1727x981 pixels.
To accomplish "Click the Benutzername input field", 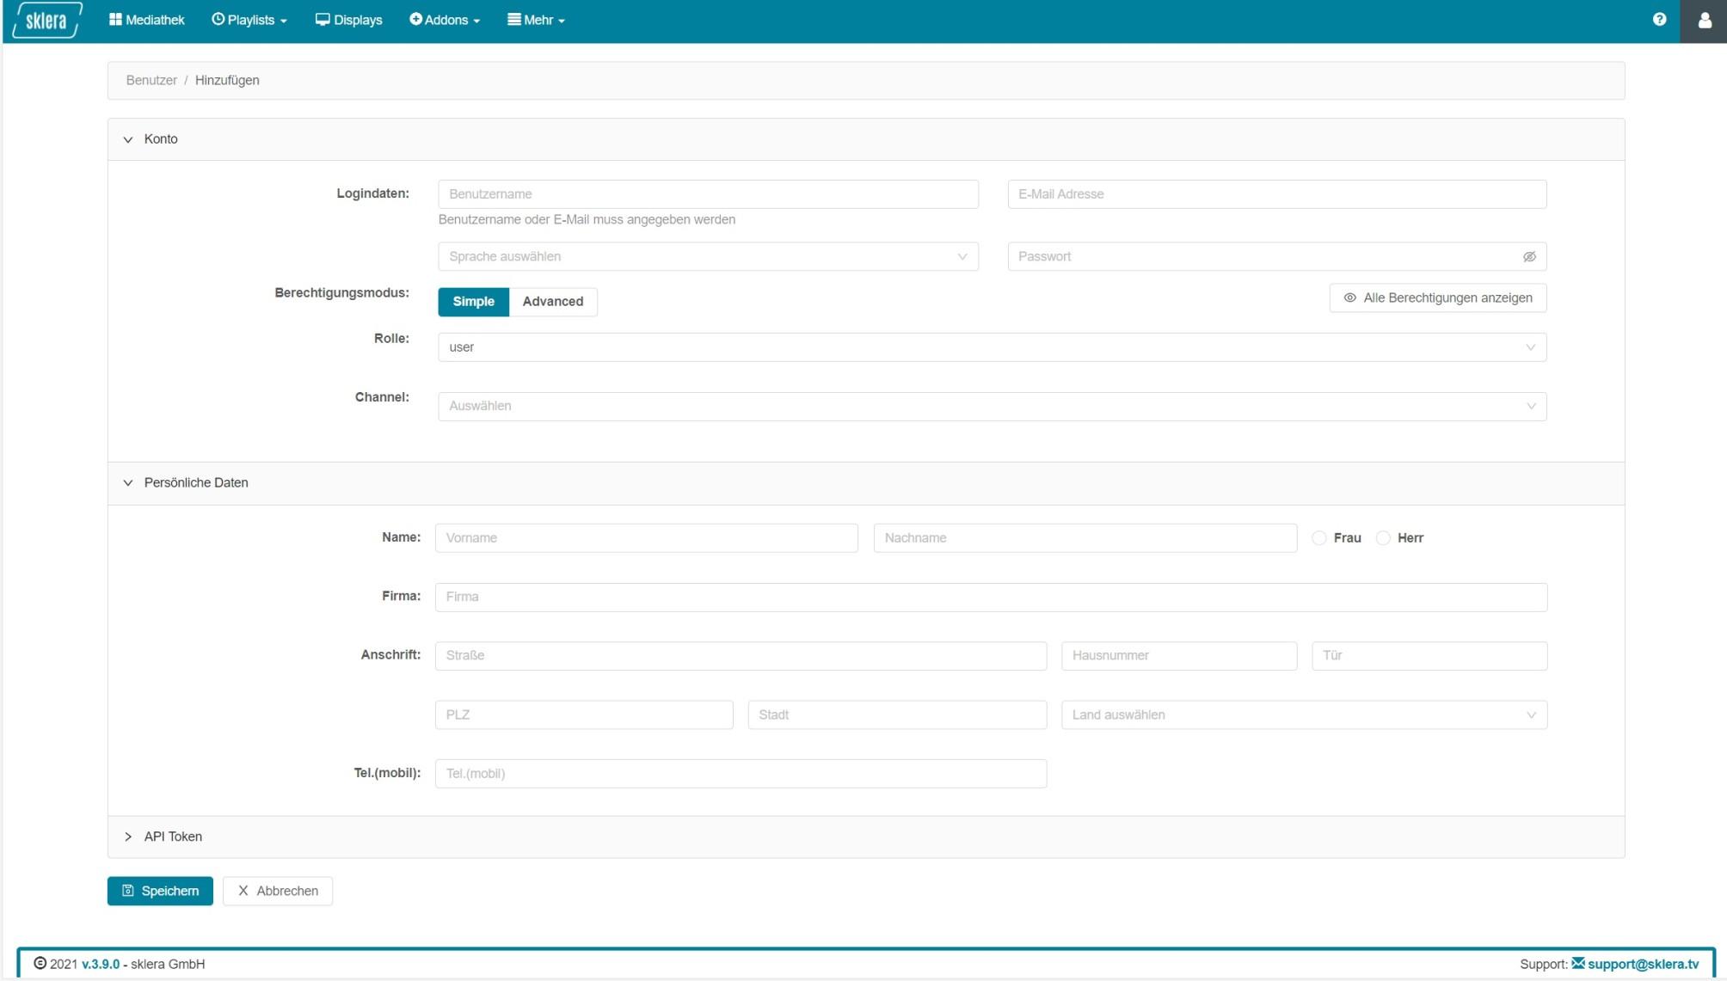I will [707, 194].
